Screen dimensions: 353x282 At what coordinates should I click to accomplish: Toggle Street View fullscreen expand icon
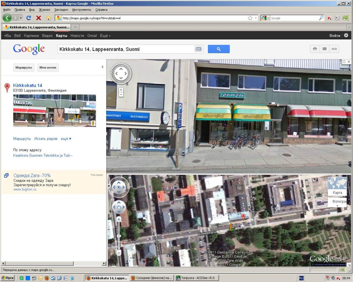pos(344,62)
